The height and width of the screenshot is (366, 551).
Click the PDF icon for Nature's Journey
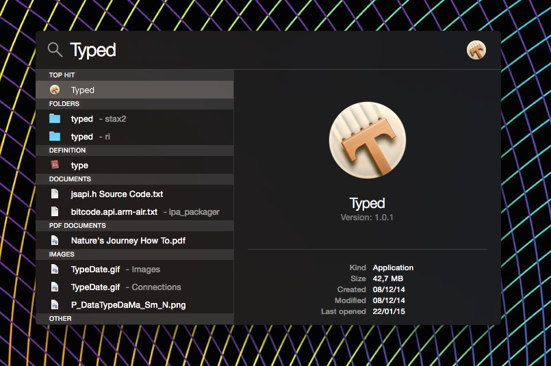[55, 241]
